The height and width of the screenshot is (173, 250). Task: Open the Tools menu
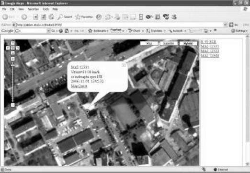tap(45, 9)
